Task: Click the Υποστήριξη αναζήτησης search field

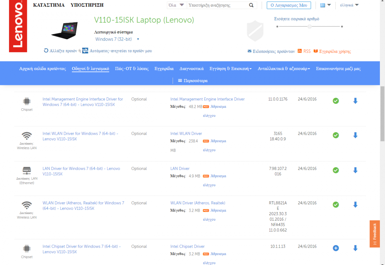Action: [218, 5]
